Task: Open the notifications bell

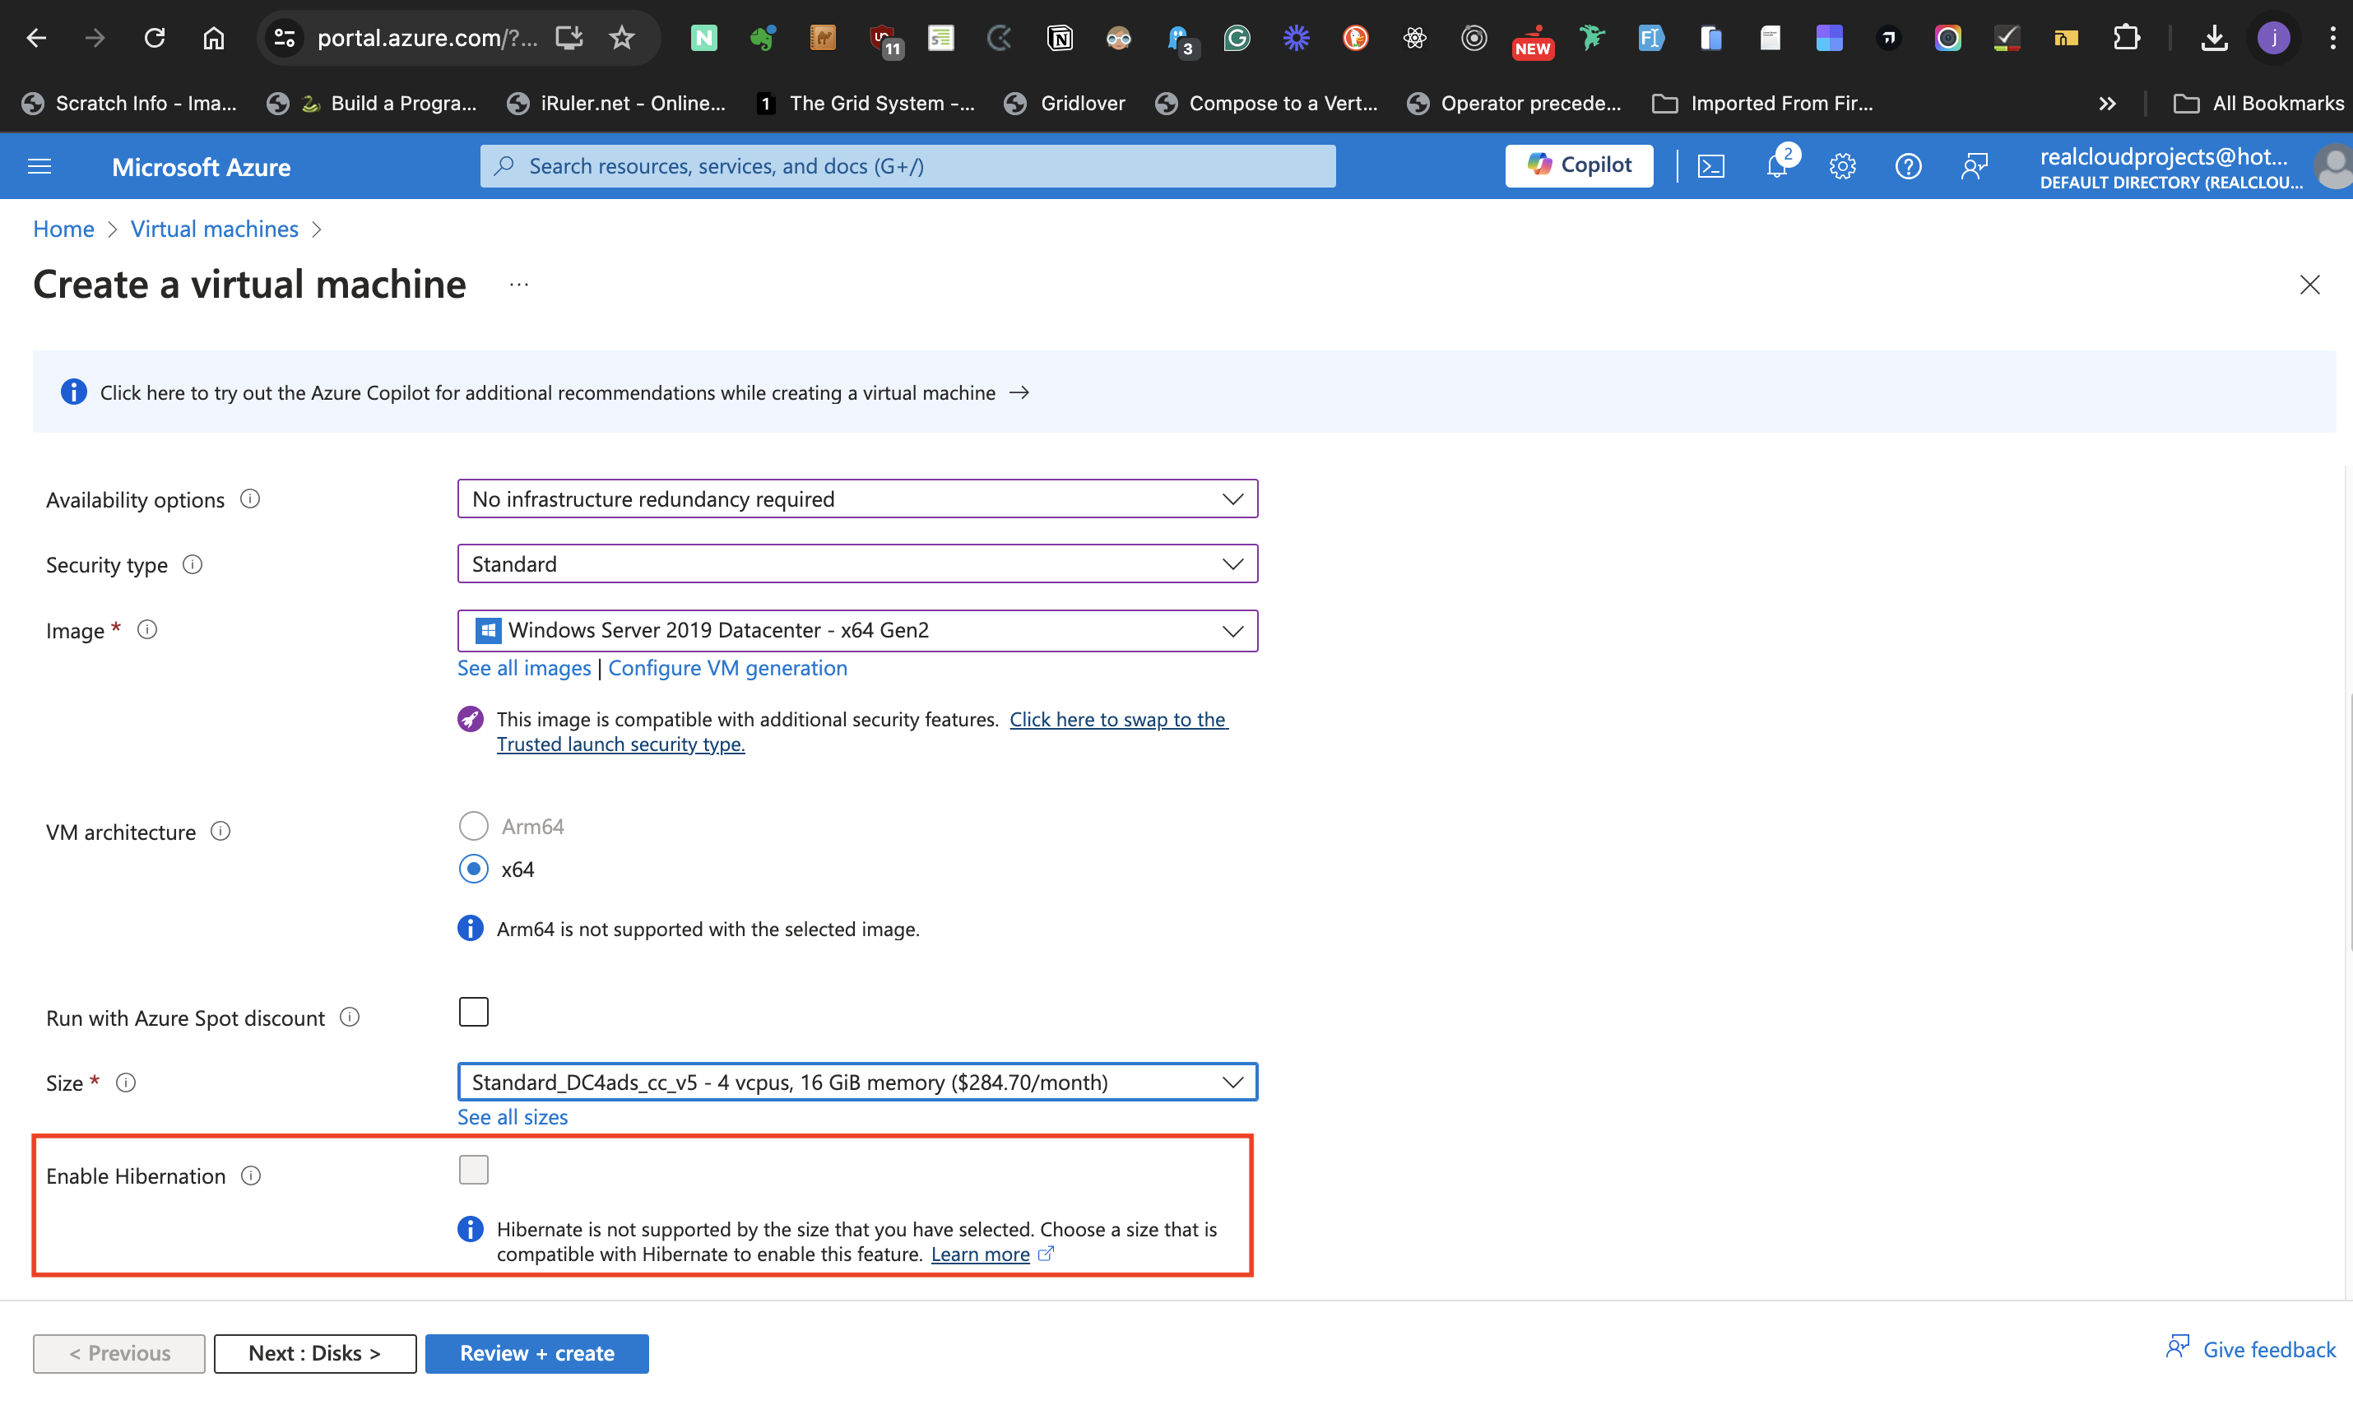Action: tap(1776, 167)
